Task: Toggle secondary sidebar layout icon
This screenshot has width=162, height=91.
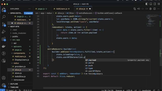Action: click(x=155, y=4)
